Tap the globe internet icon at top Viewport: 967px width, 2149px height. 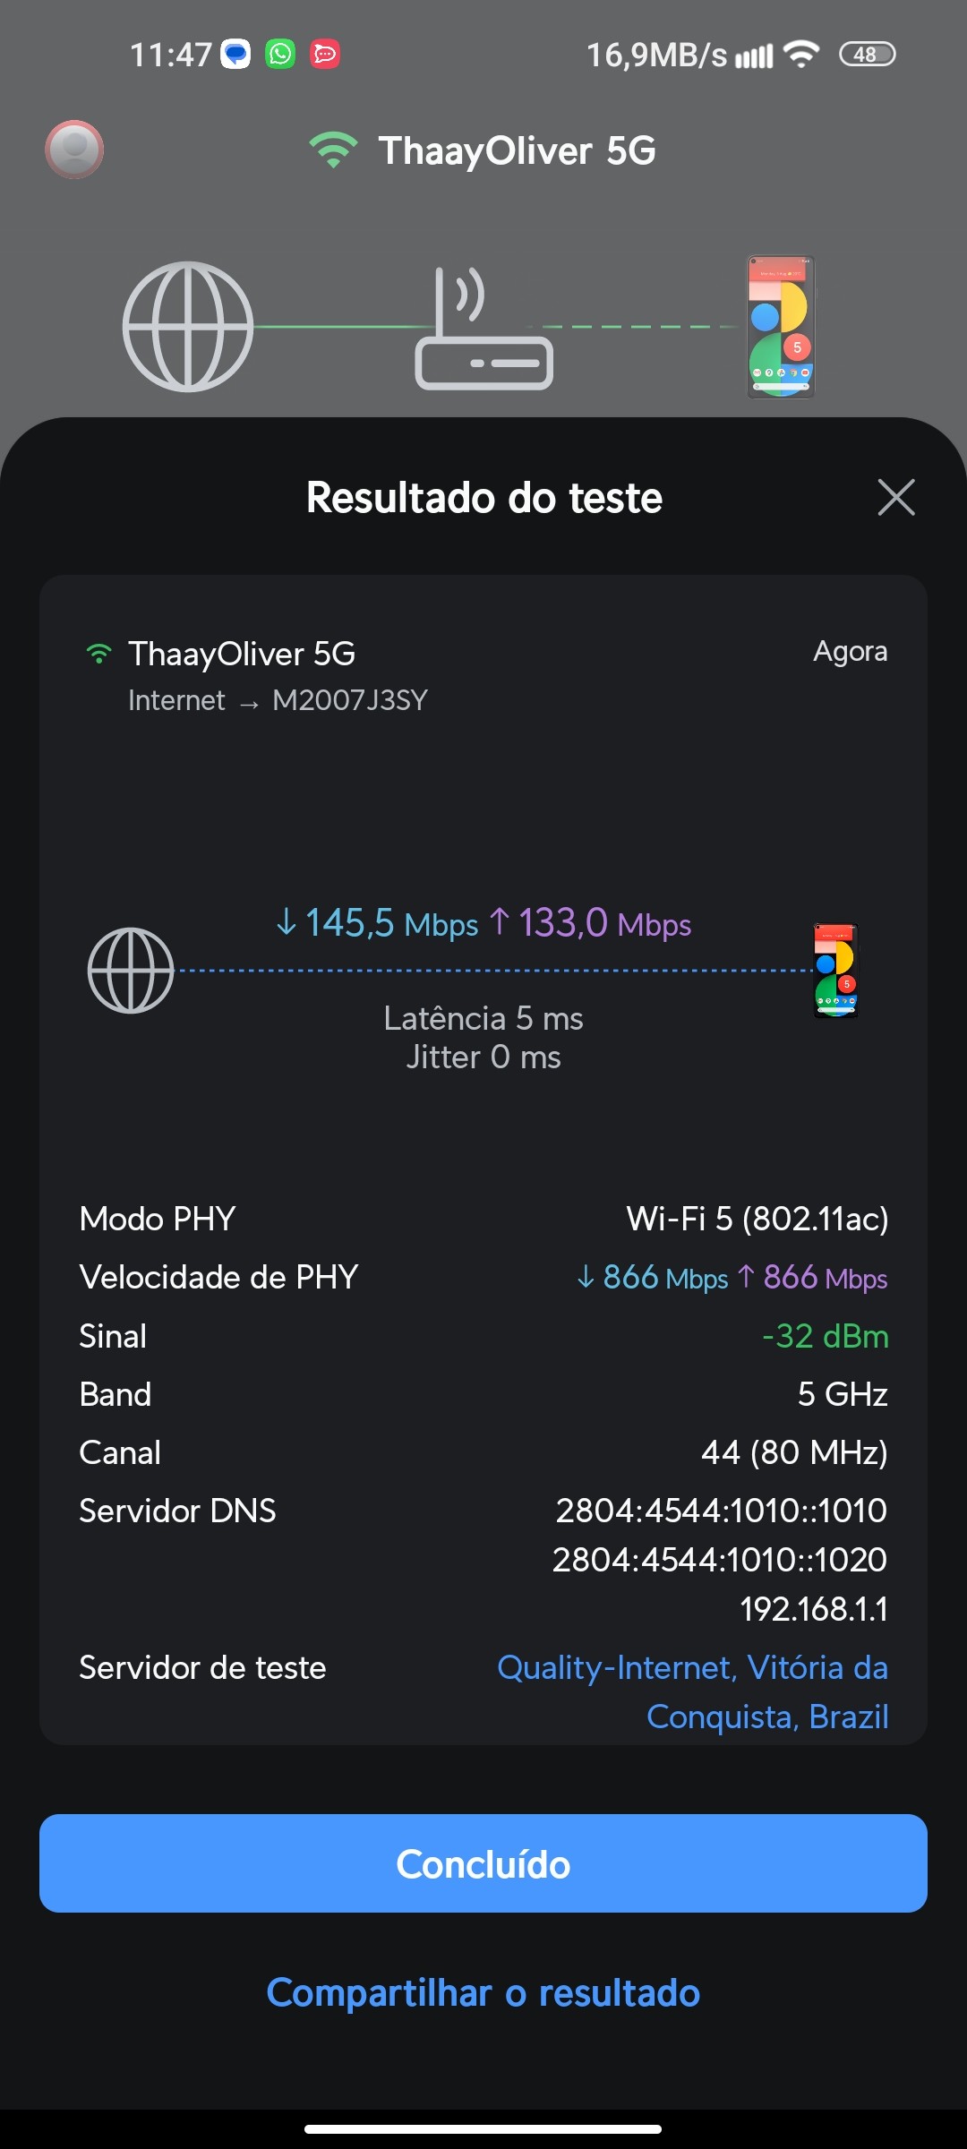(188, 327)
